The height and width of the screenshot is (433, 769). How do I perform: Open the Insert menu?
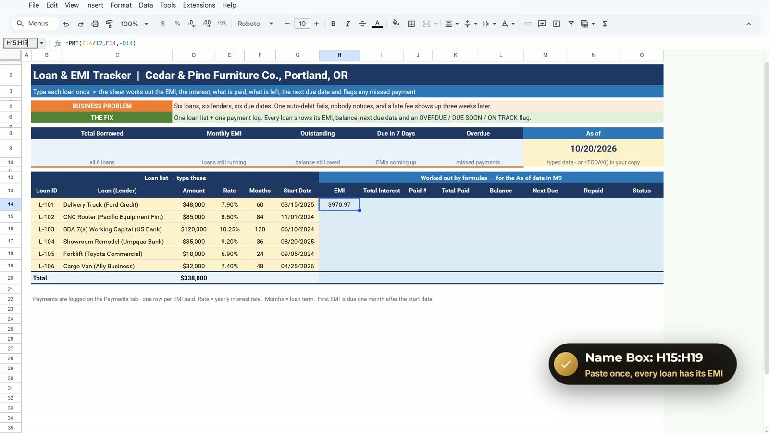pyautogui.click(x=95, y=5)
